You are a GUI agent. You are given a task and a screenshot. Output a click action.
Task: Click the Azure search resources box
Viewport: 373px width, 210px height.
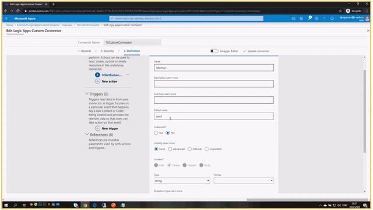(x=186, y=19)
